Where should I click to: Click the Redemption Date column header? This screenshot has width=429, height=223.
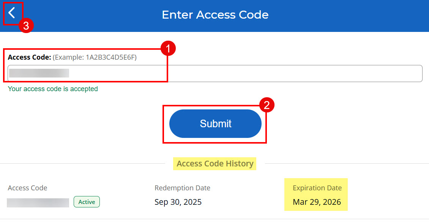[x=182, y=188]
